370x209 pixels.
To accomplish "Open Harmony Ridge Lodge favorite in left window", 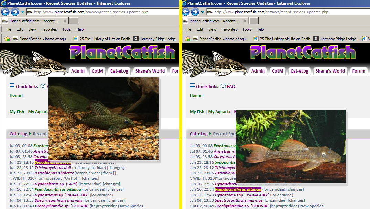I will 156,39.
